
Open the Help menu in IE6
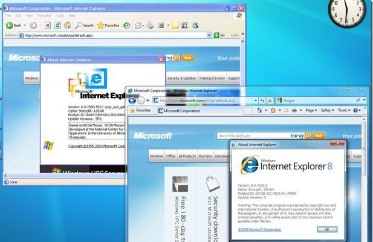point(72,16)
